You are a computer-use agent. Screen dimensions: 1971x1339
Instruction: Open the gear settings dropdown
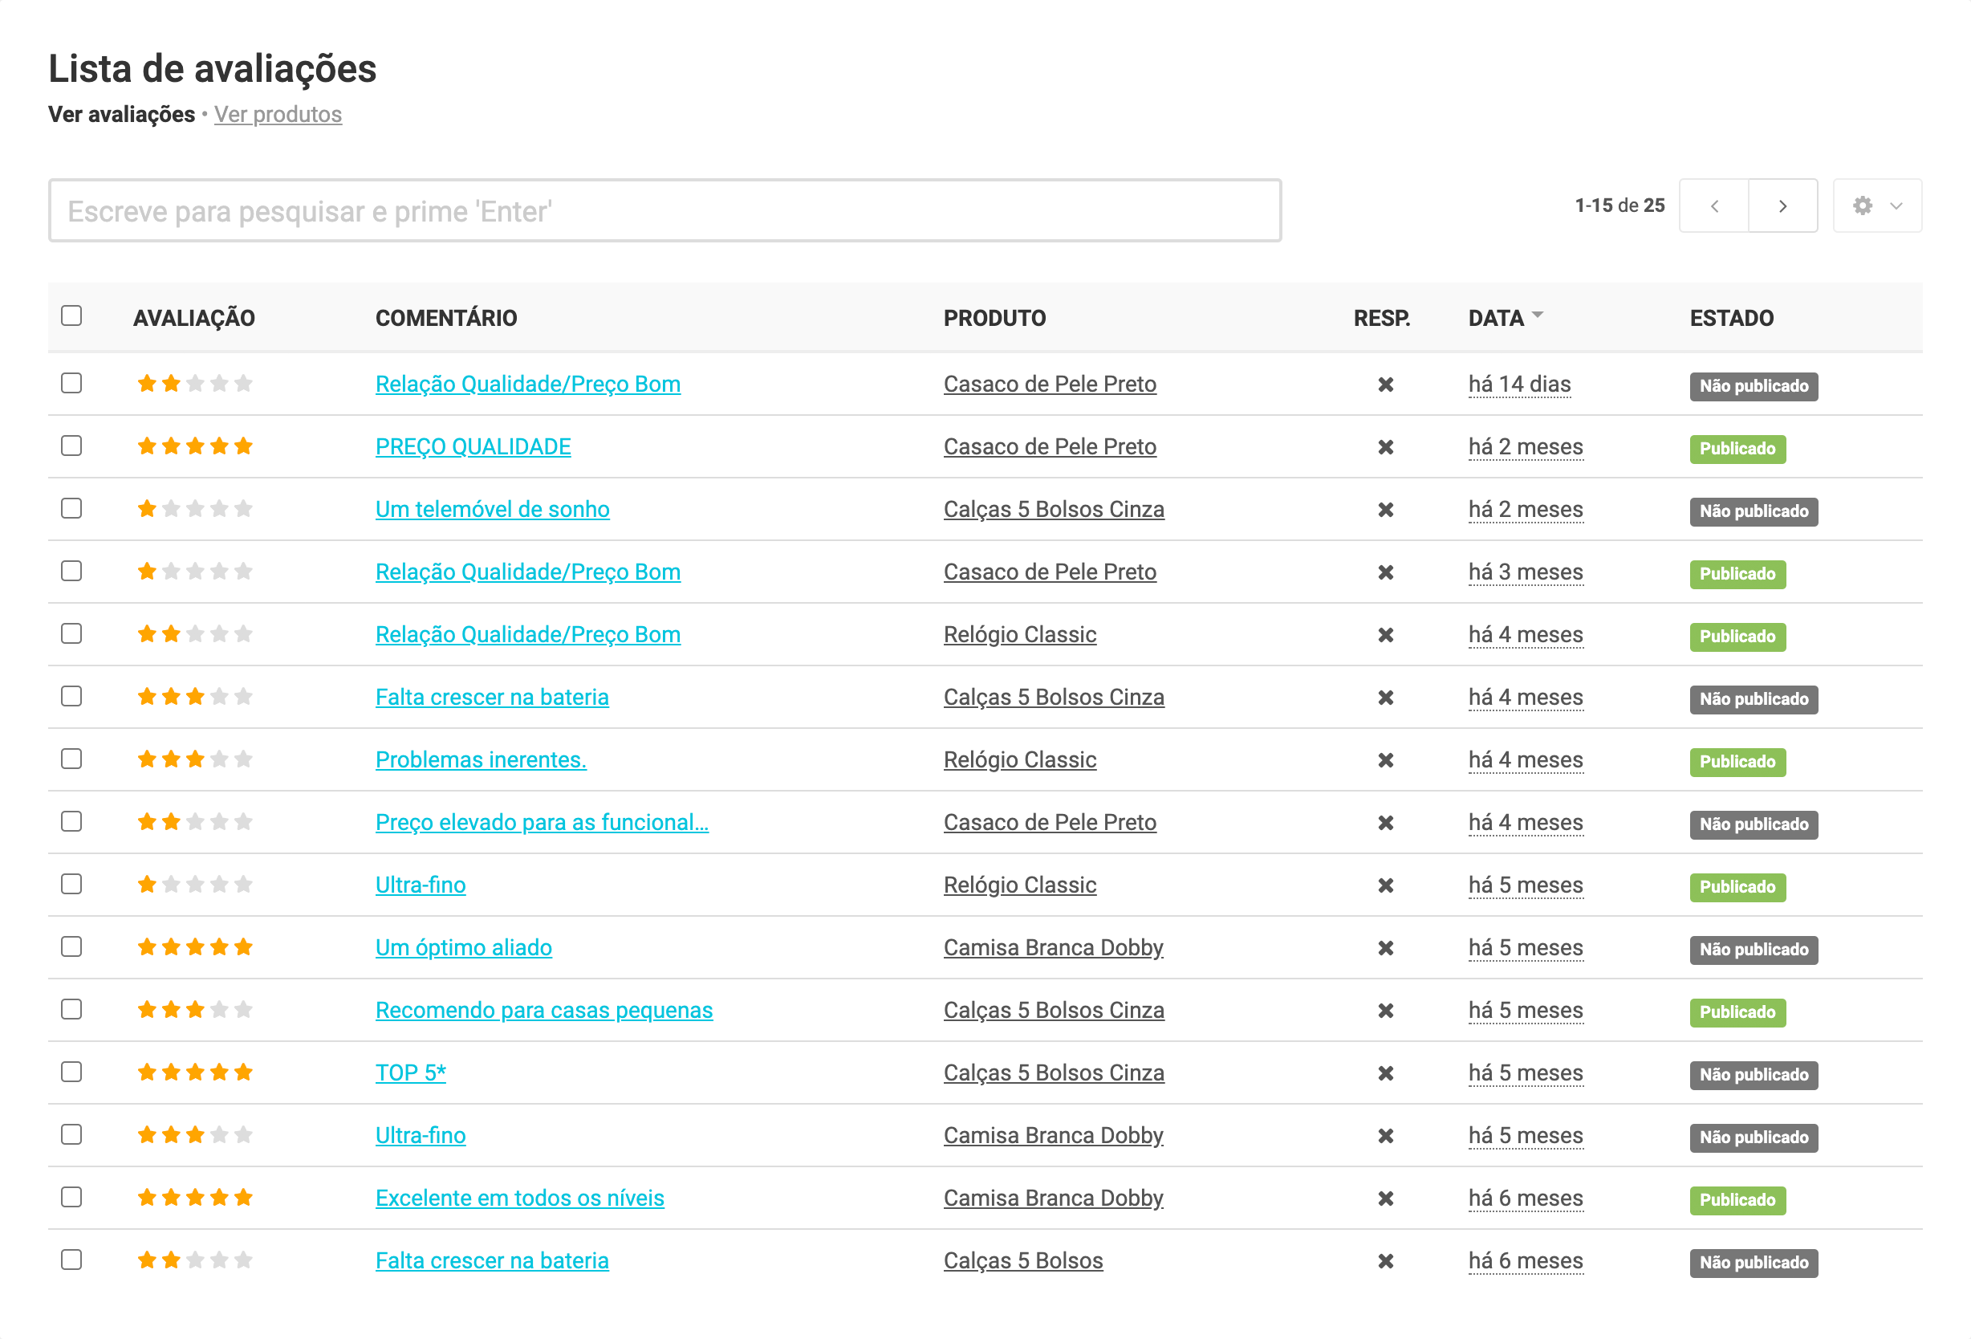tap(1876, 206)
